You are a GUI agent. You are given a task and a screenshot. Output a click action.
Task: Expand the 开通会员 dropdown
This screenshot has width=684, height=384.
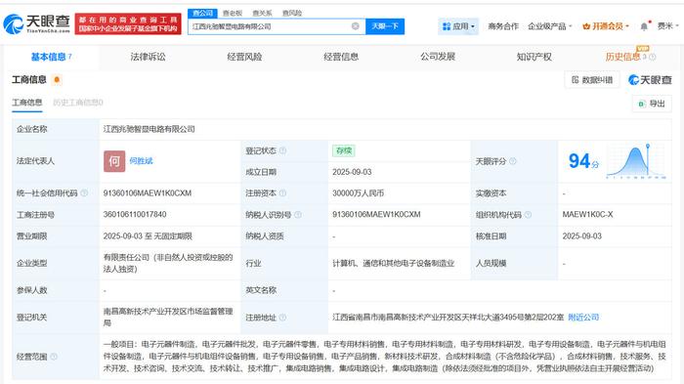tap(606, 26)
